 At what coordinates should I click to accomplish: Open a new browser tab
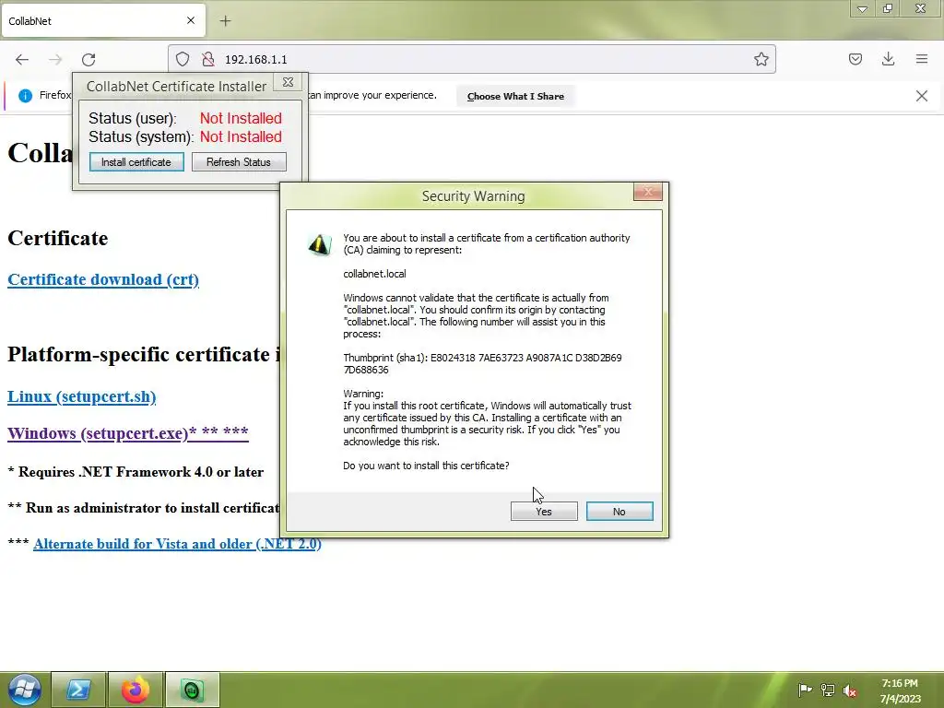pyautogui.click(x=225, y=21)
